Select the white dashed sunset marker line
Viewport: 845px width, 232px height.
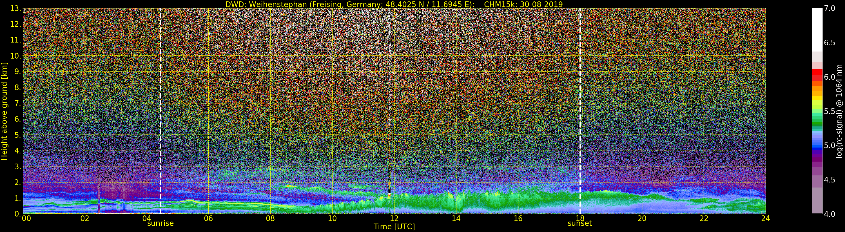580,111
